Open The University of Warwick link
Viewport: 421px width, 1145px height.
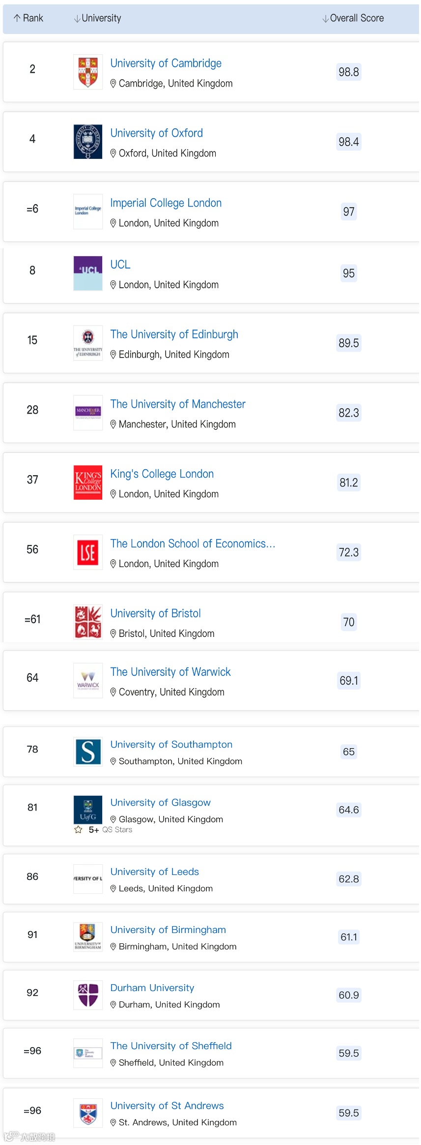point(170,672)
